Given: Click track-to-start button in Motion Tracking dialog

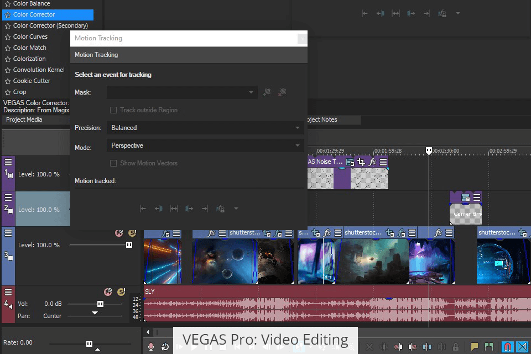Looking at the screenshot, I should 143,209.
